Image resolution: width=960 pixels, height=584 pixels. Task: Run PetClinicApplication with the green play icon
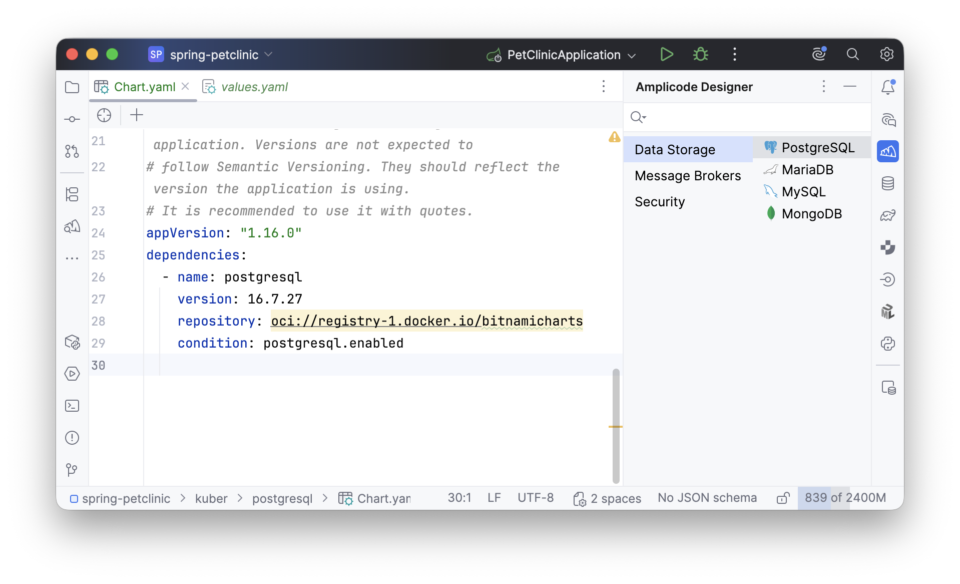(666, 55)
